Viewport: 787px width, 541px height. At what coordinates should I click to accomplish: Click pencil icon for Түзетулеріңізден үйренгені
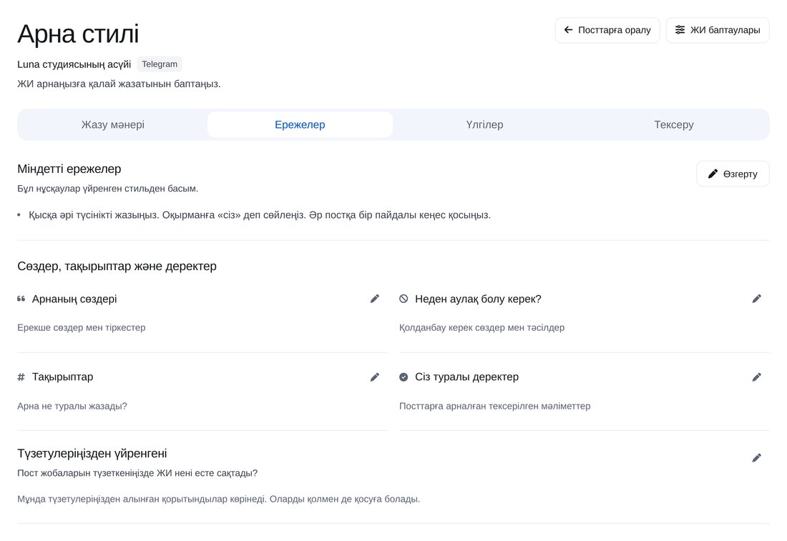pyautogui.click(x=757, y=458)
